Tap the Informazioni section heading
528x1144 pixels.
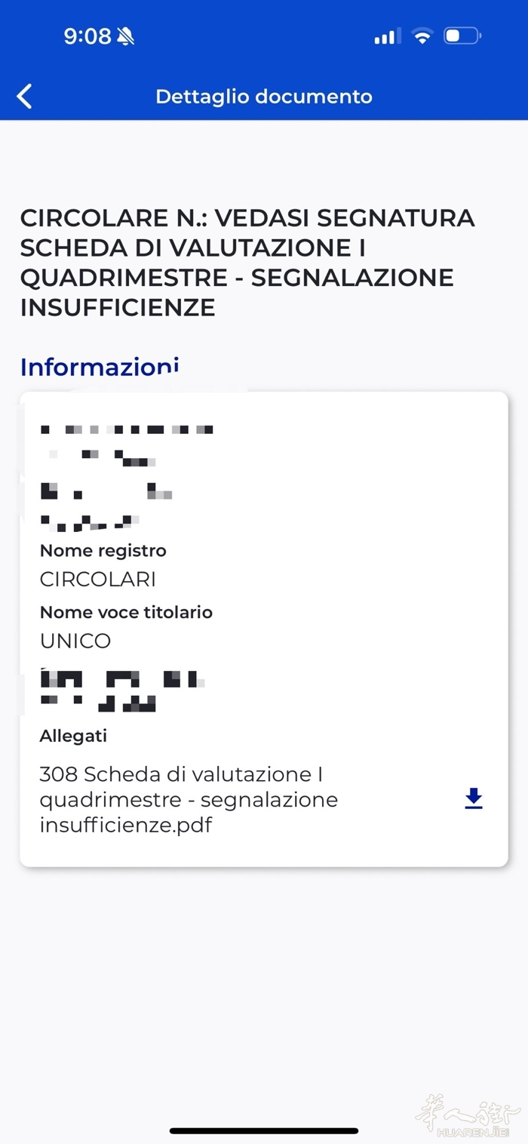(100, 367)
